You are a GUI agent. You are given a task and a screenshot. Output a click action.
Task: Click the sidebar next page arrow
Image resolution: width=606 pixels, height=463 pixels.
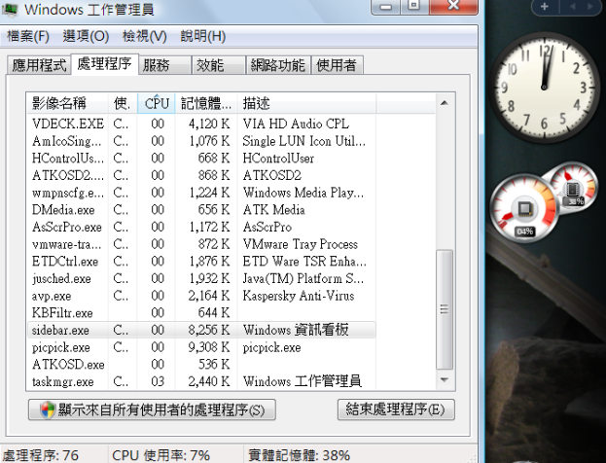coord(589,6)
